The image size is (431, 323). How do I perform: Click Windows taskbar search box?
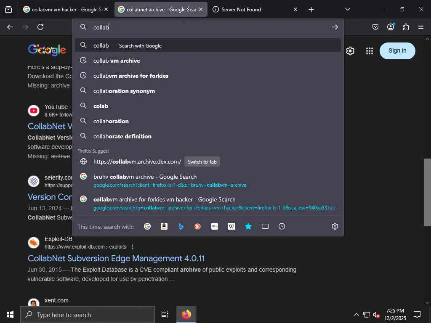tap(88, 315)
